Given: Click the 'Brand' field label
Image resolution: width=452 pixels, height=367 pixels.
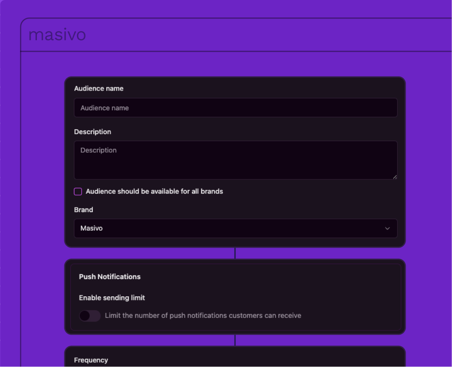Looking at the screenshot, I should 83,210.
